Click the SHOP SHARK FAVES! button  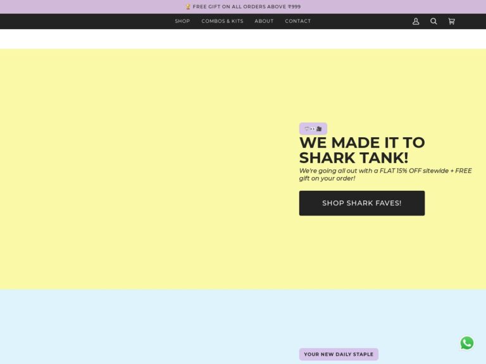(x=362, y=203)
